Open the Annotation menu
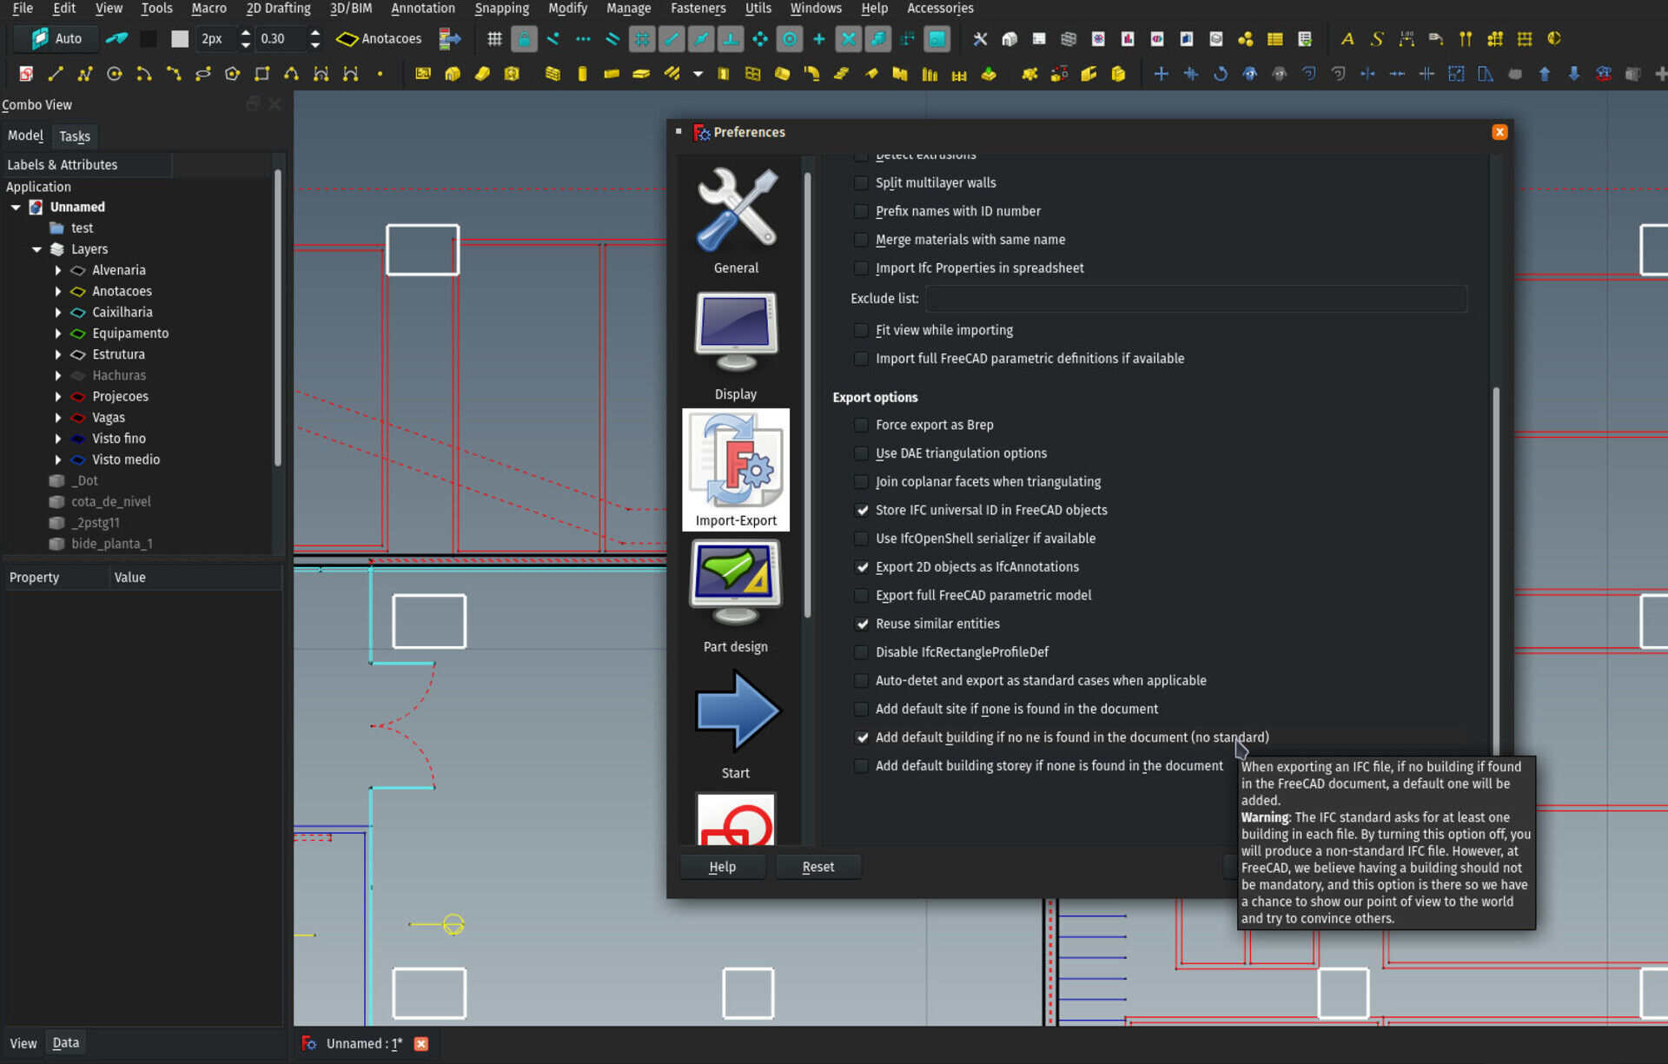 [423, 9]
